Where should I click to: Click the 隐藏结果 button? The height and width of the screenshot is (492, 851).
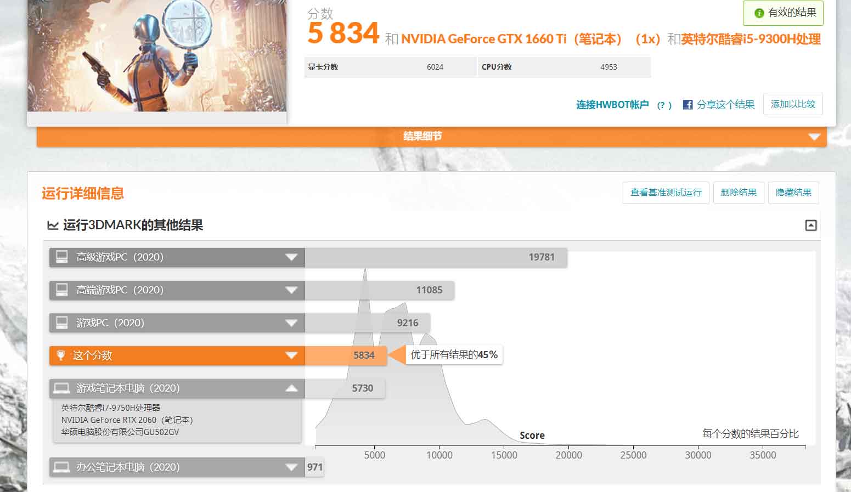coord(793,193)
